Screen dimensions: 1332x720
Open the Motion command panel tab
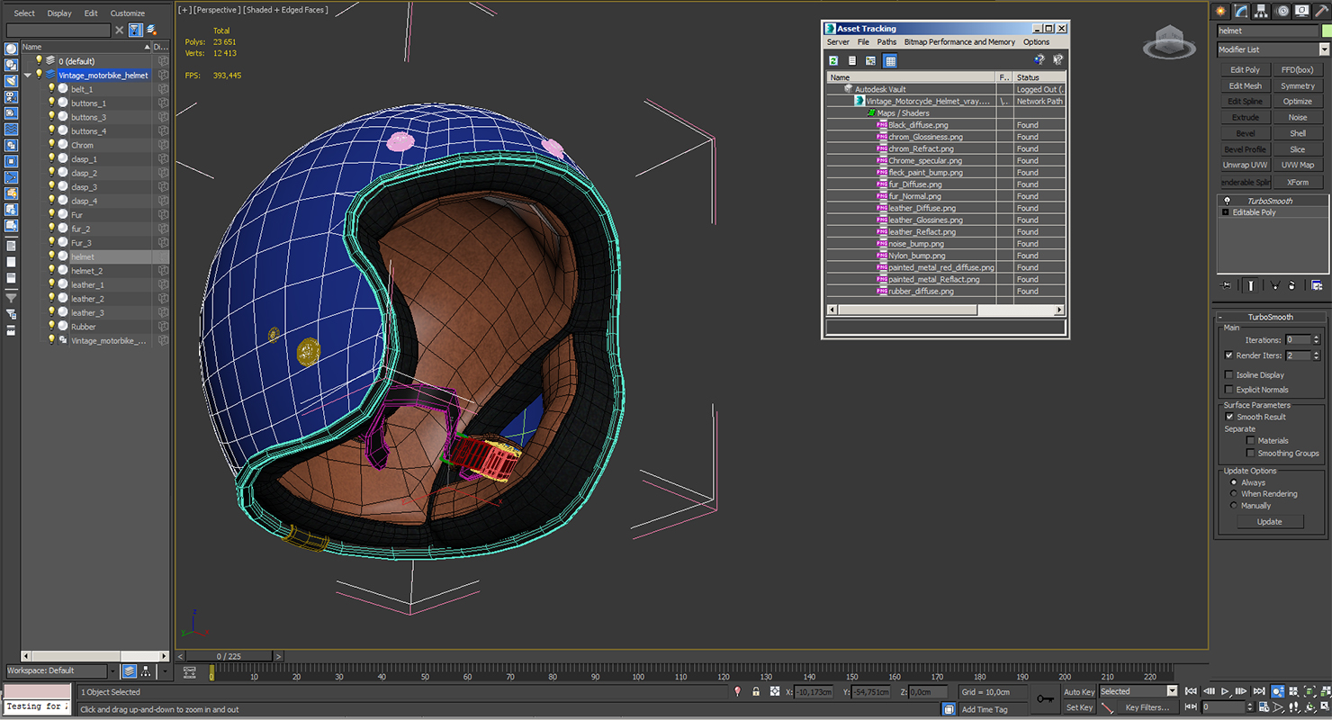point(1282,11)
